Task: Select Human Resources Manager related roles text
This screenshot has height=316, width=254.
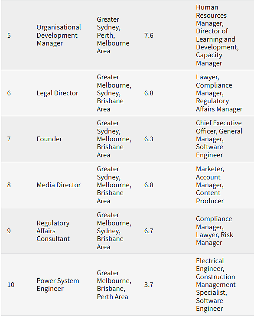Action: [217, 35]
